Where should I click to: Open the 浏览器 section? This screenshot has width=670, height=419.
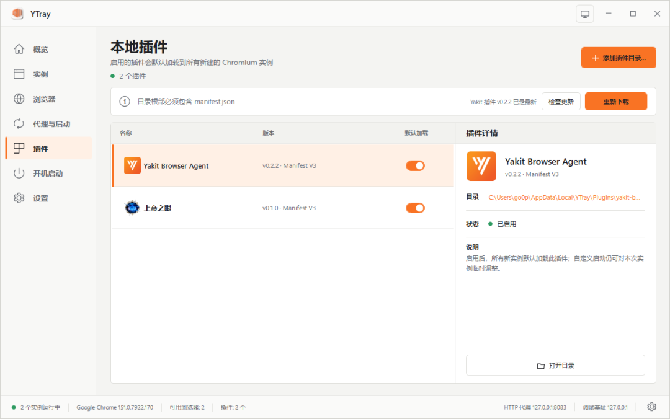point(49,99)
